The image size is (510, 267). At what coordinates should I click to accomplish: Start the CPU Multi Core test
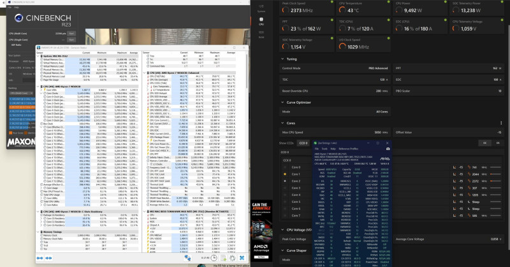tap(71, 34)
